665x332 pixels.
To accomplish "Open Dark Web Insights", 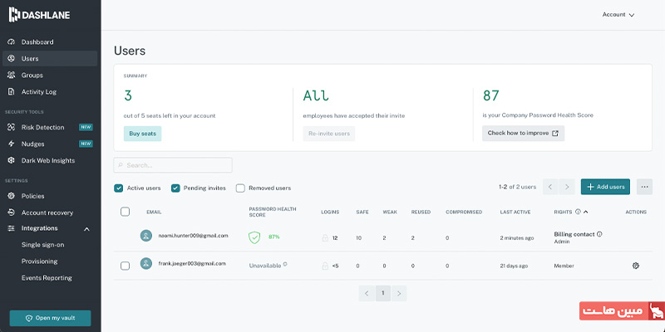I will 48,160.
